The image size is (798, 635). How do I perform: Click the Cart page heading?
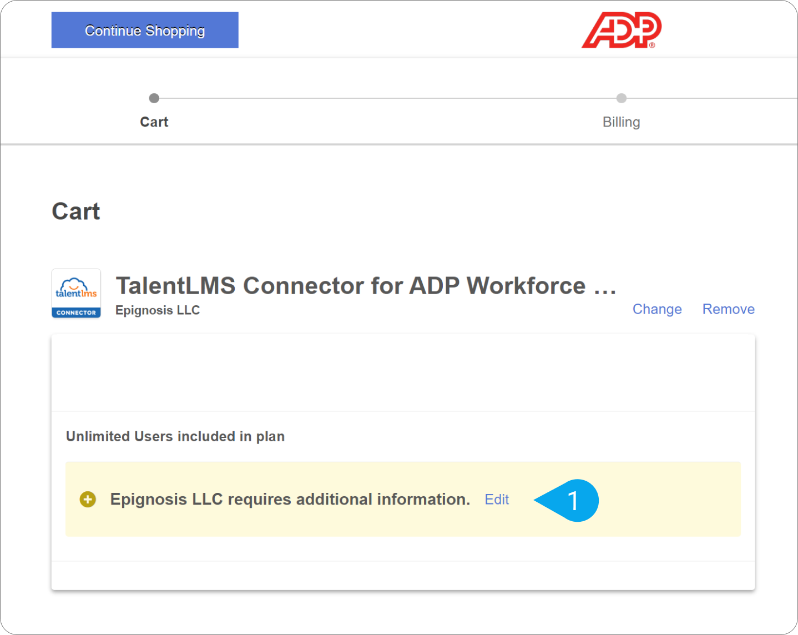76,211
